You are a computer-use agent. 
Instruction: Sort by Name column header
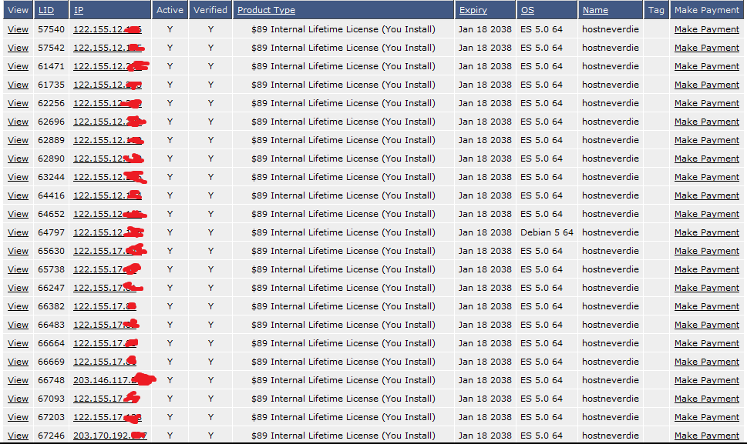[595, 10]
